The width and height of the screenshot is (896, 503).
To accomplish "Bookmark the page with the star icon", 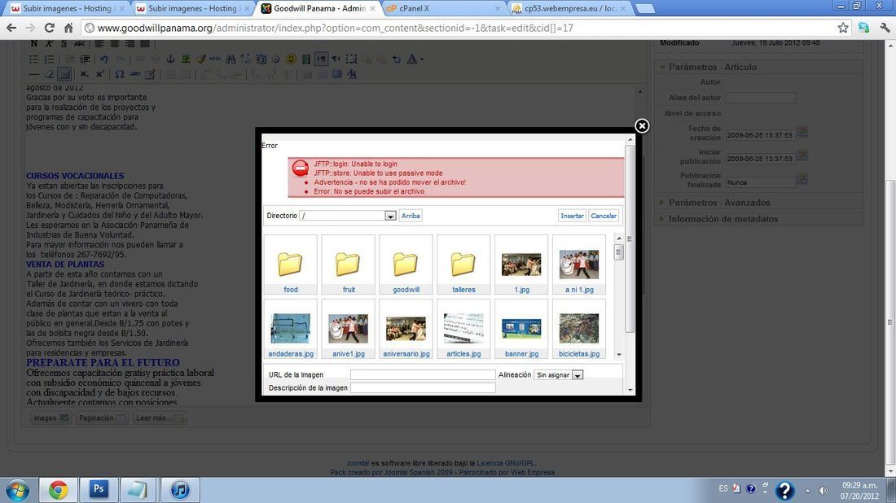I will tap(843, 28).
